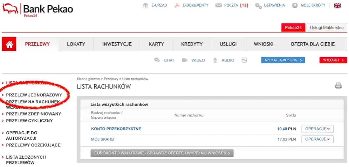The height and width of the screenshot is (167, 349).
Task: Print the account list via printer icon
Action: pyautogui.click(x=338, y=86)
